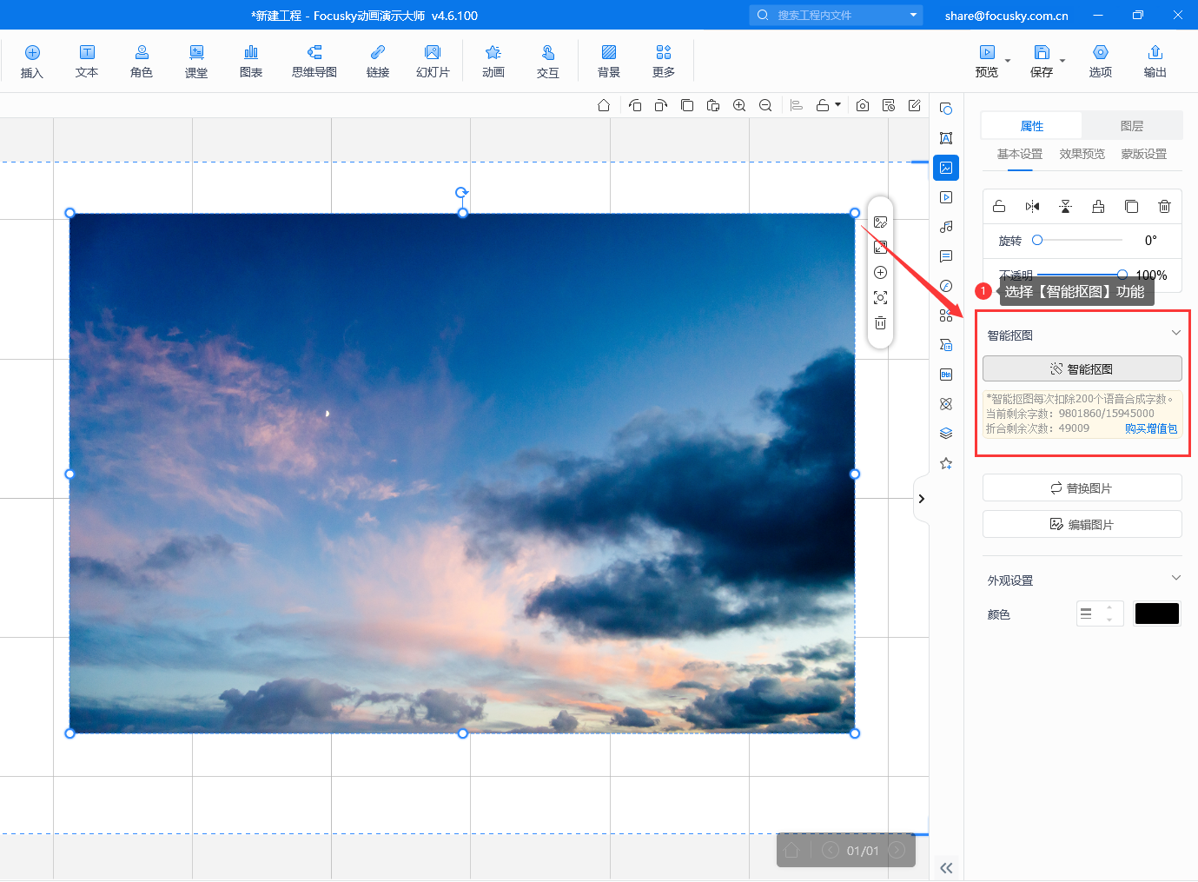Click the 购买增值包 link

tap(1150, 428)
